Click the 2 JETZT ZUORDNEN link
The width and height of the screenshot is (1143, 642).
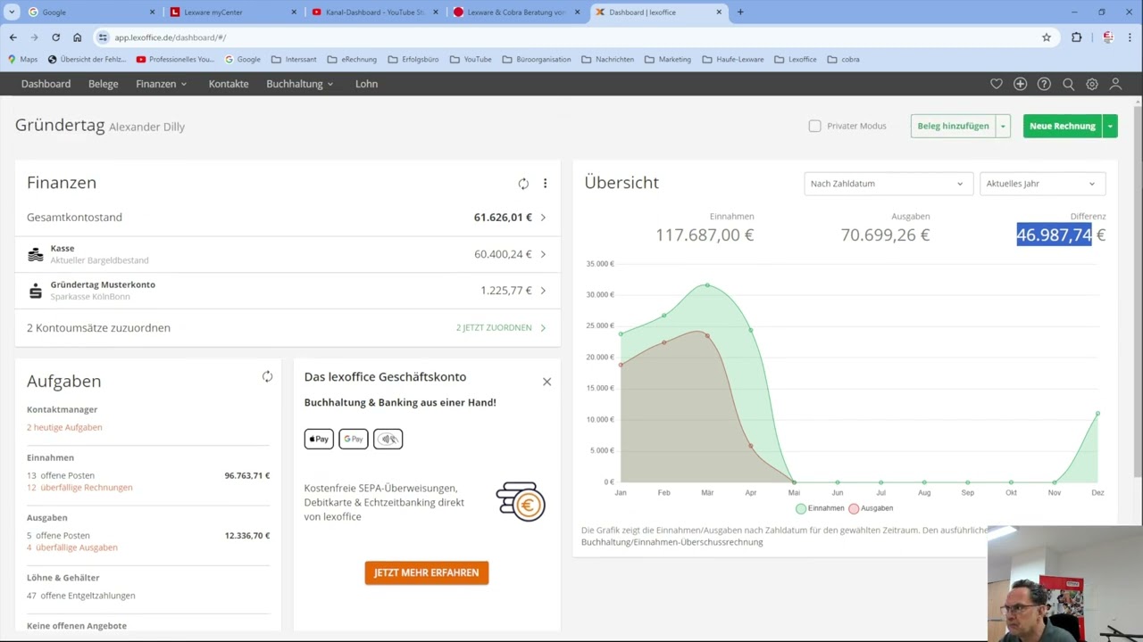(x=494, y=328)
